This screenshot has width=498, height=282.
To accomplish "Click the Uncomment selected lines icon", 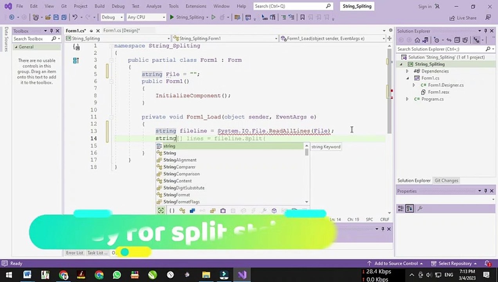I will (x=292, y=17).
